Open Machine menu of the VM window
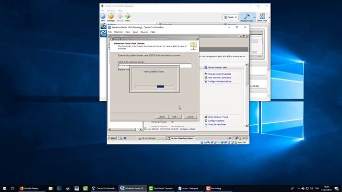This screenshot has width=342, height=192. pyautogui.click(x=119, y=32)
